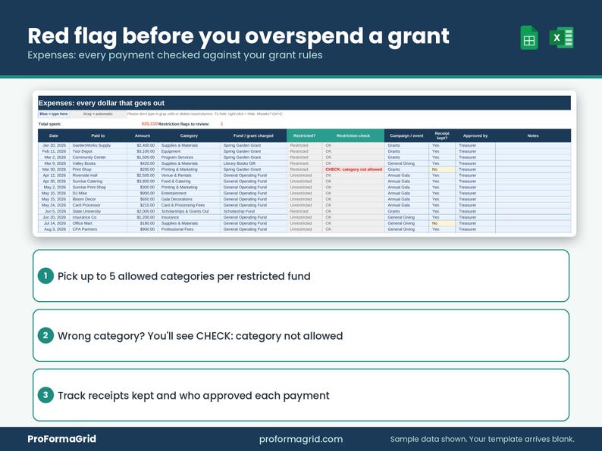Click the Date column header
Viewport: 602px width, 451px height.
tap(53, 135)
